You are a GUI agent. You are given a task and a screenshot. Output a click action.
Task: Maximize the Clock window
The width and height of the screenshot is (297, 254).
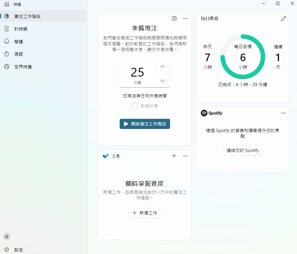coord(278,3)
